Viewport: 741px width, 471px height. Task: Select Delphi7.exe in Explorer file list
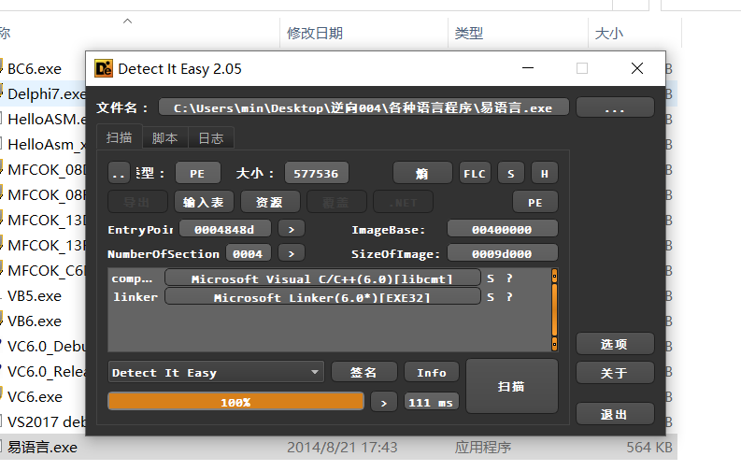click(47, 94)
